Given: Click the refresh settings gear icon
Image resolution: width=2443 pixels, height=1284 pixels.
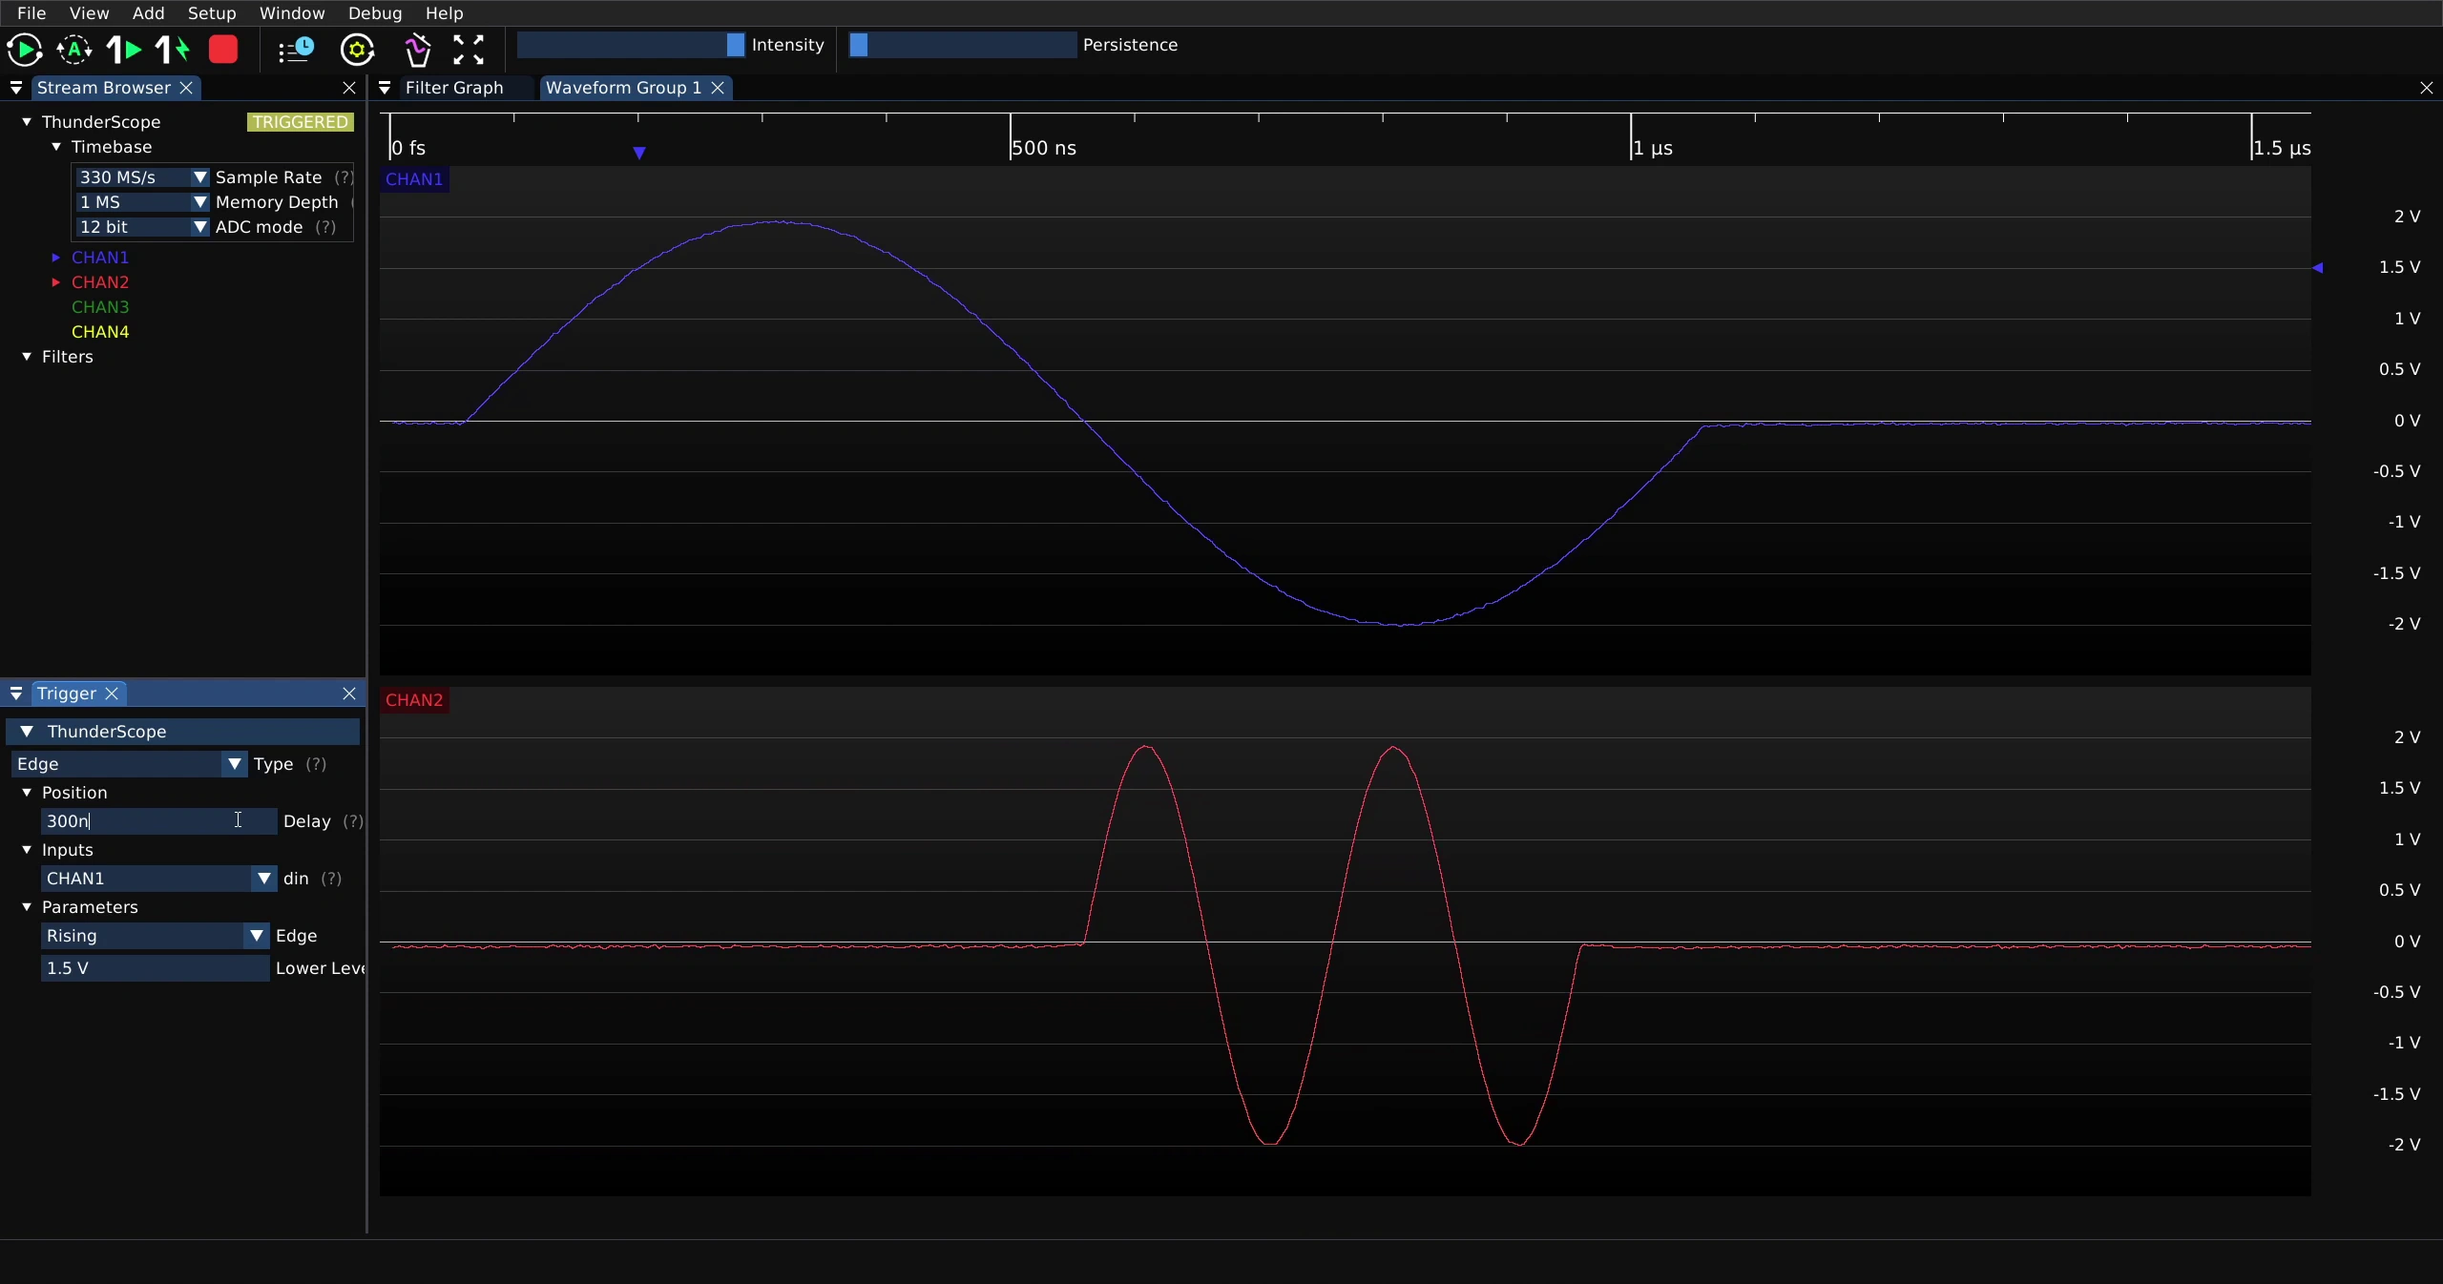Looking at the screenshot, I should point(358,50).
